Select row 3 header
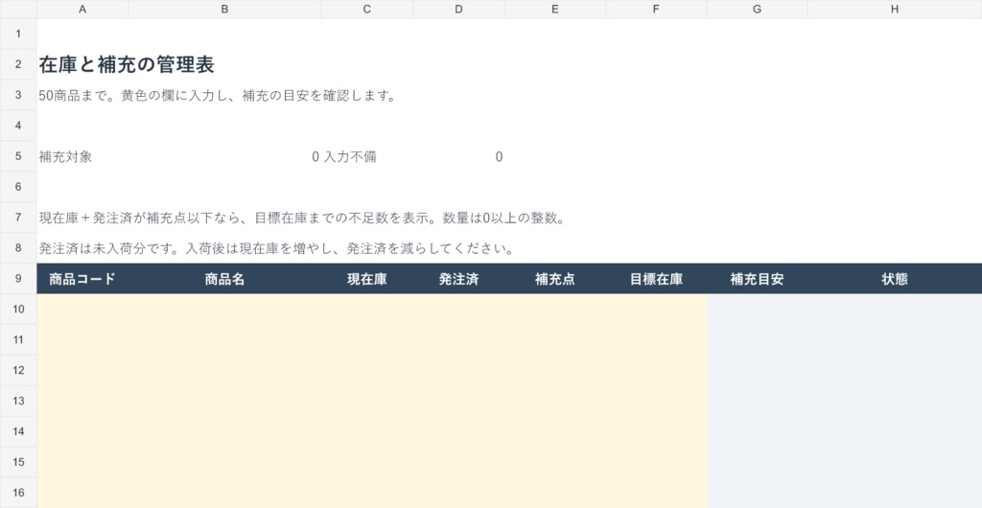 tap(18, 95)
